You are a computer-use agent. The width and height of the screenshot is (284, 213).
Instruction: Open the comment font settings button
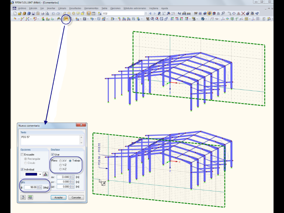pyautogui.click(x=46, y=174)
